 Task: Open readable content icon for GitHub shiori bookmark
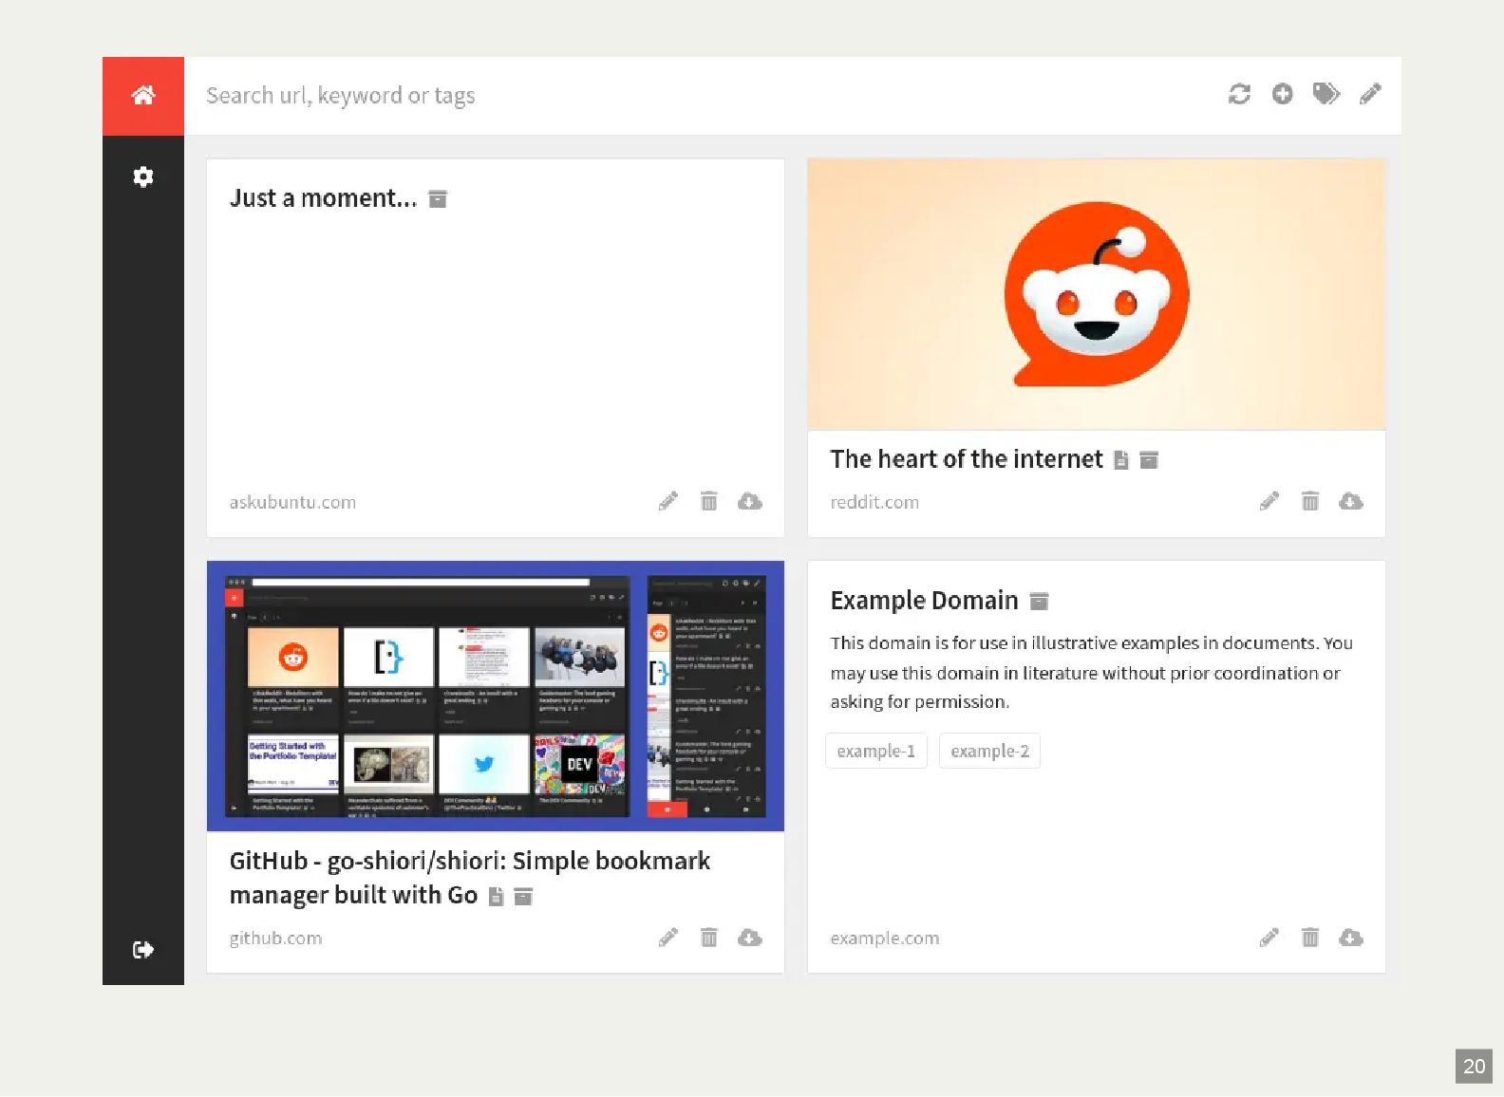496,897
